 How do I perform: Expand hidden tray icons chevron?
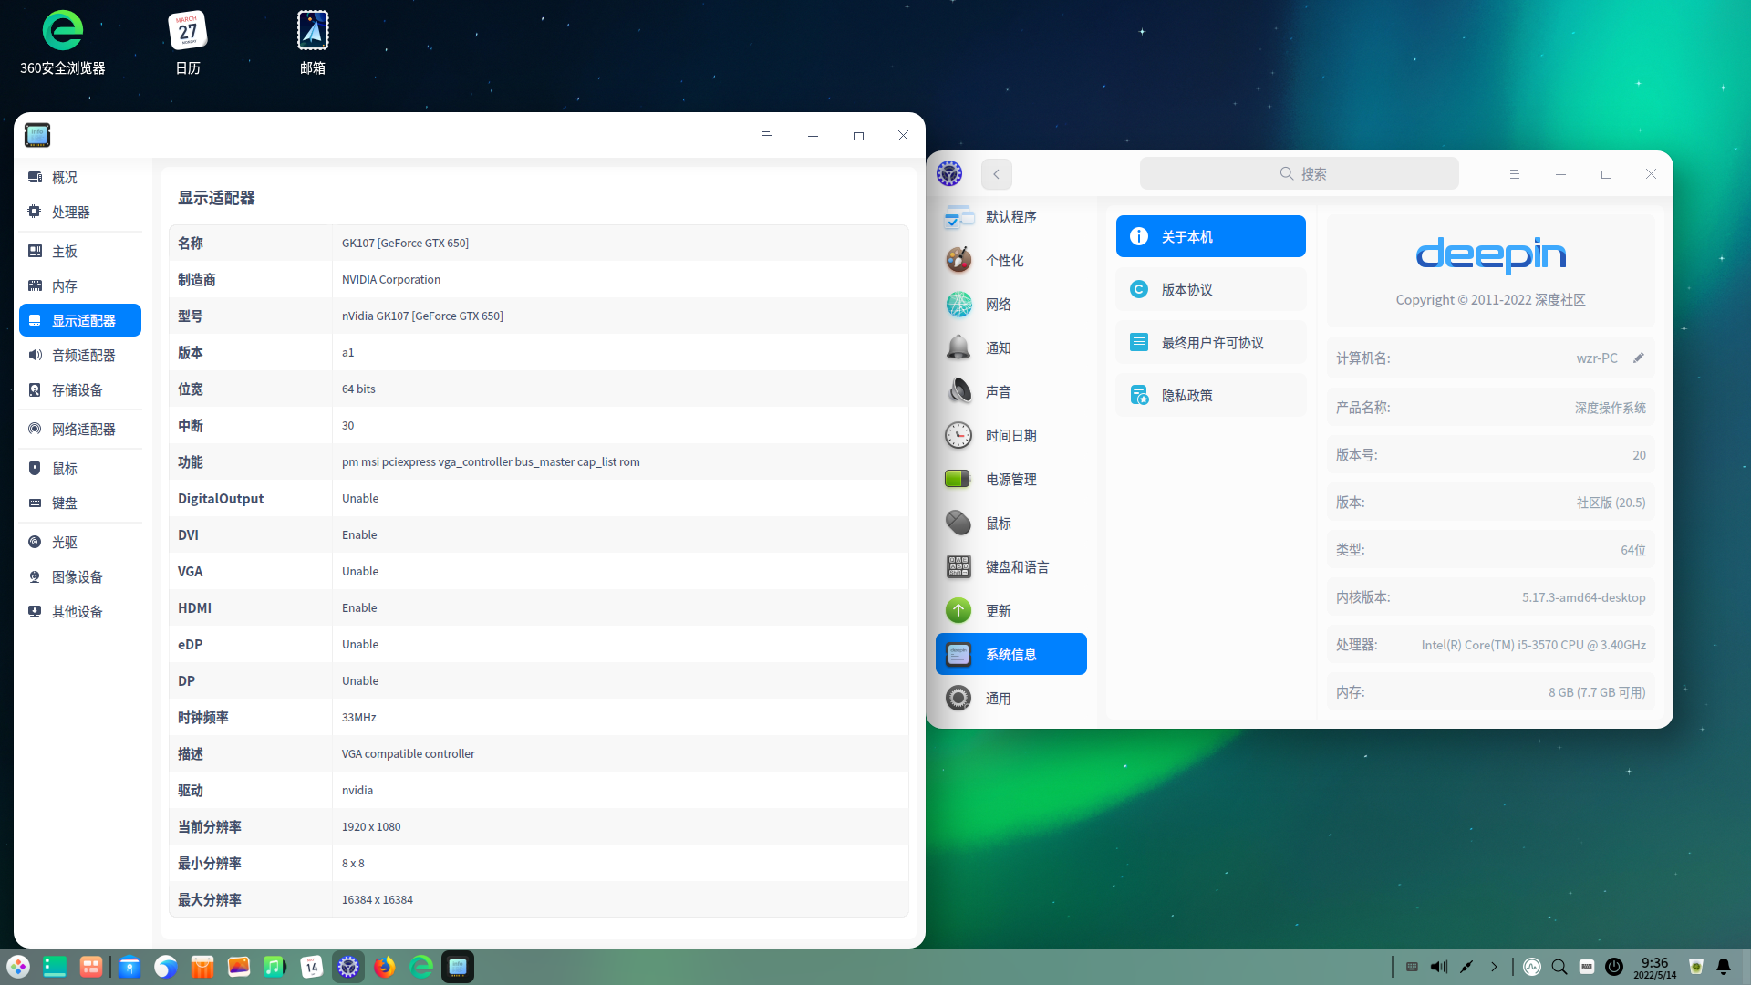point(1494,967)
